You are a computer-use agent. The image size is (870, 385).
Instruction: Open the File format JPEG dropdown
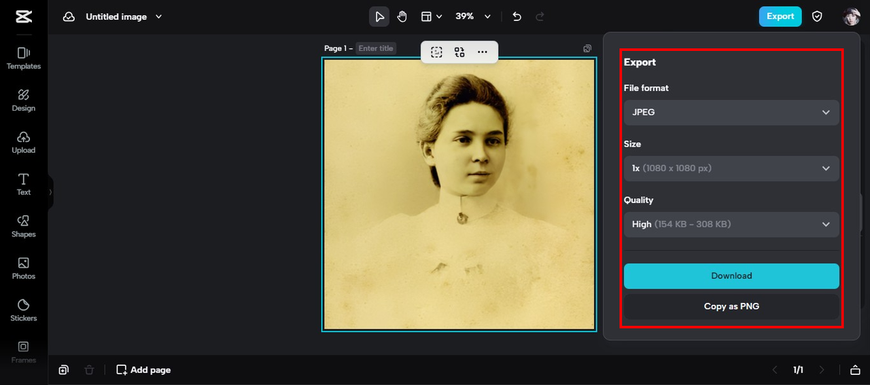731,112
